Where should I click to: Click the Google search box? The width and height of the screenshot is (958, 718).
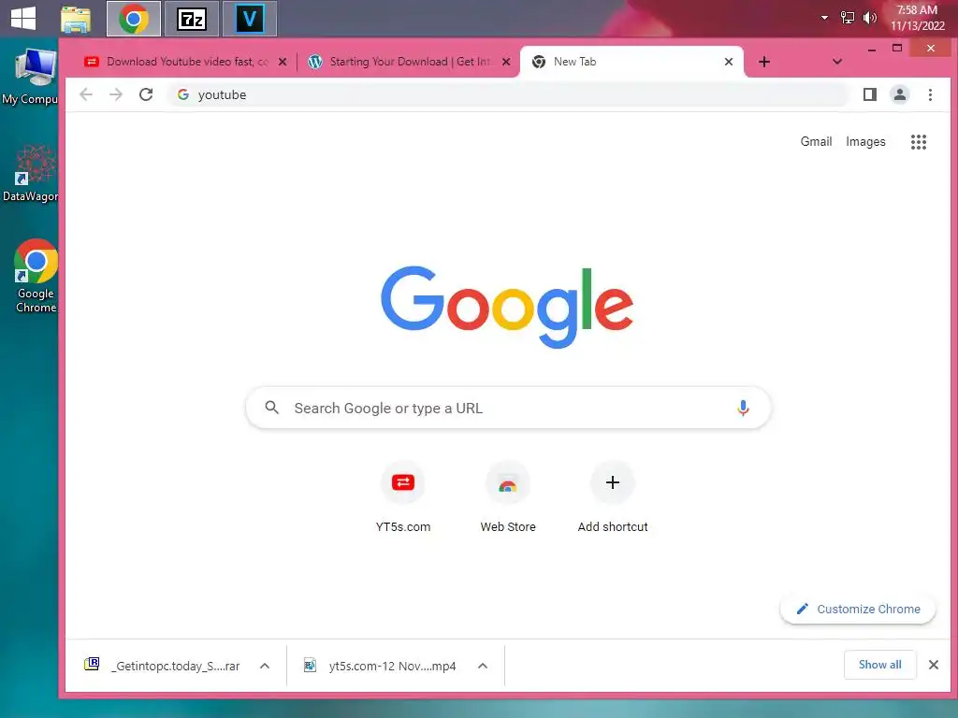[x=508, y=408]
